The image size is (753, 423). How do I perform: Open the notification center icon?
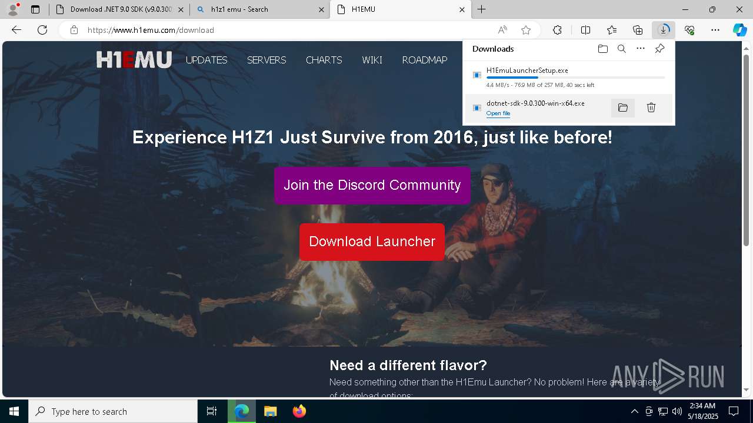coord(734,411)
